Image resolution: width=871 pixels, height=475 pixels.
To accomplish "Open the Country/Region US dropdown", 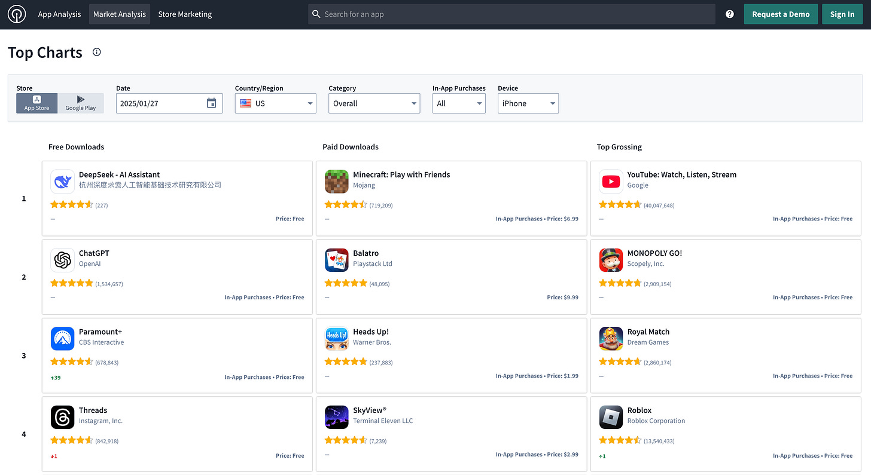I will coord(276,103).
